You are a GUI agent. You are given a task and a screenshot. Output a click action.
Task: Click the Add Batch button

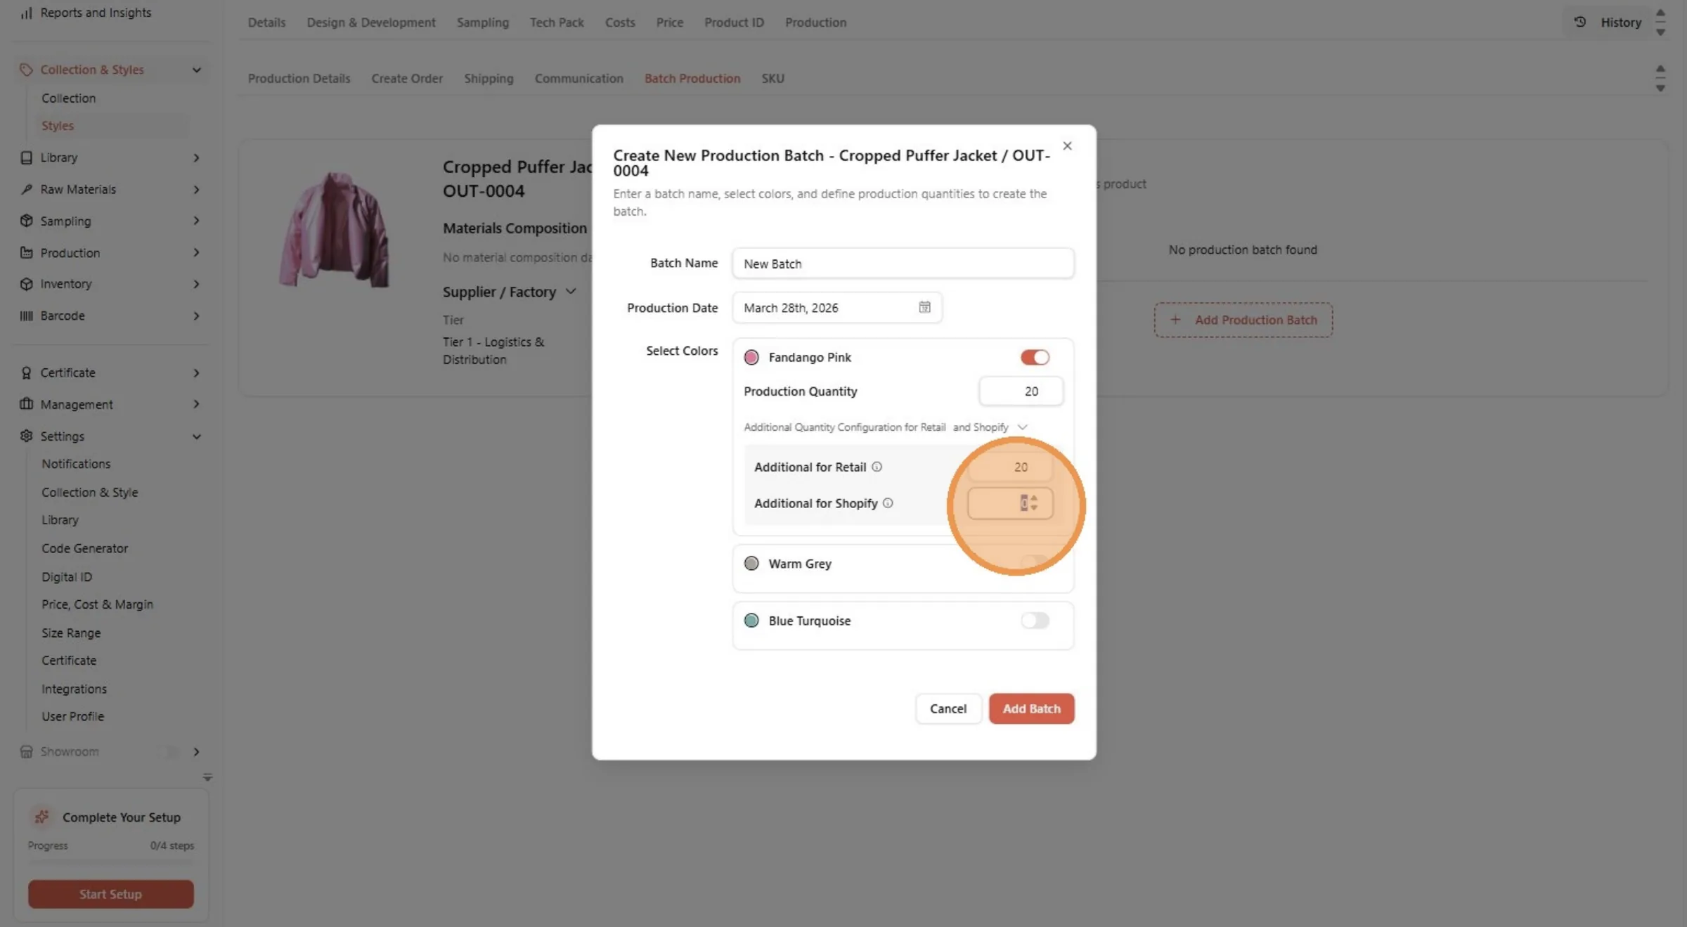click(x=1031, y=708)
